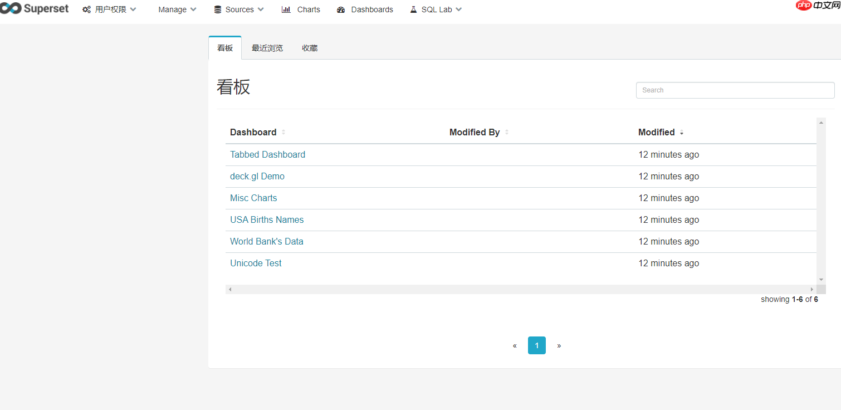Screen dimensions: 841x410
Task: Switch to the 最近浏览 tab
Action: [267, 48]
